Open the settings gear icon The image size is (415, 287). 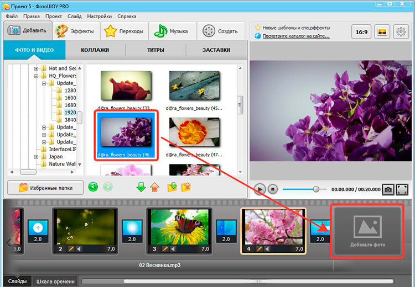click(401, 32)
